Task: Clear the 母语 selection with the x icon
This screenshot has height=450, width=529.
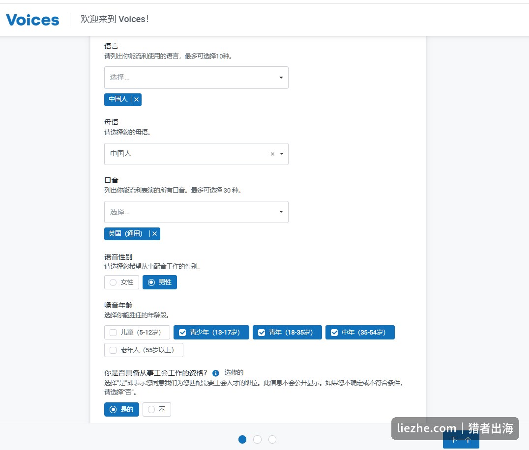Action: pos(272,154)
